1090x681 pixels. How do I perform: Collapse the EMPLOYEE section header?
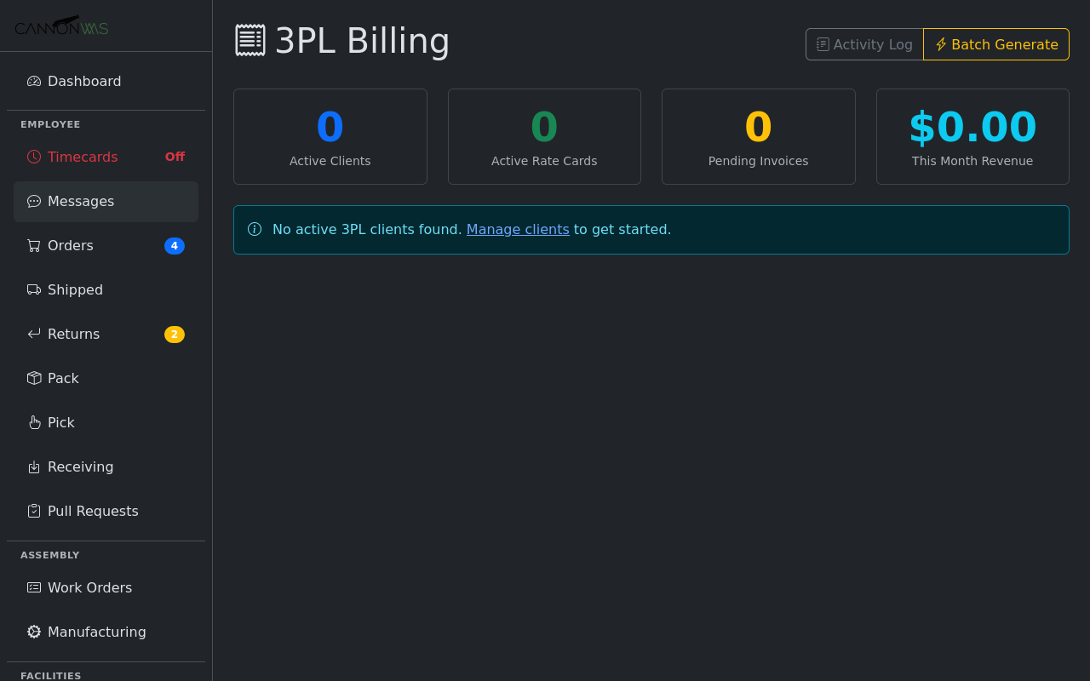pos(49,124)
